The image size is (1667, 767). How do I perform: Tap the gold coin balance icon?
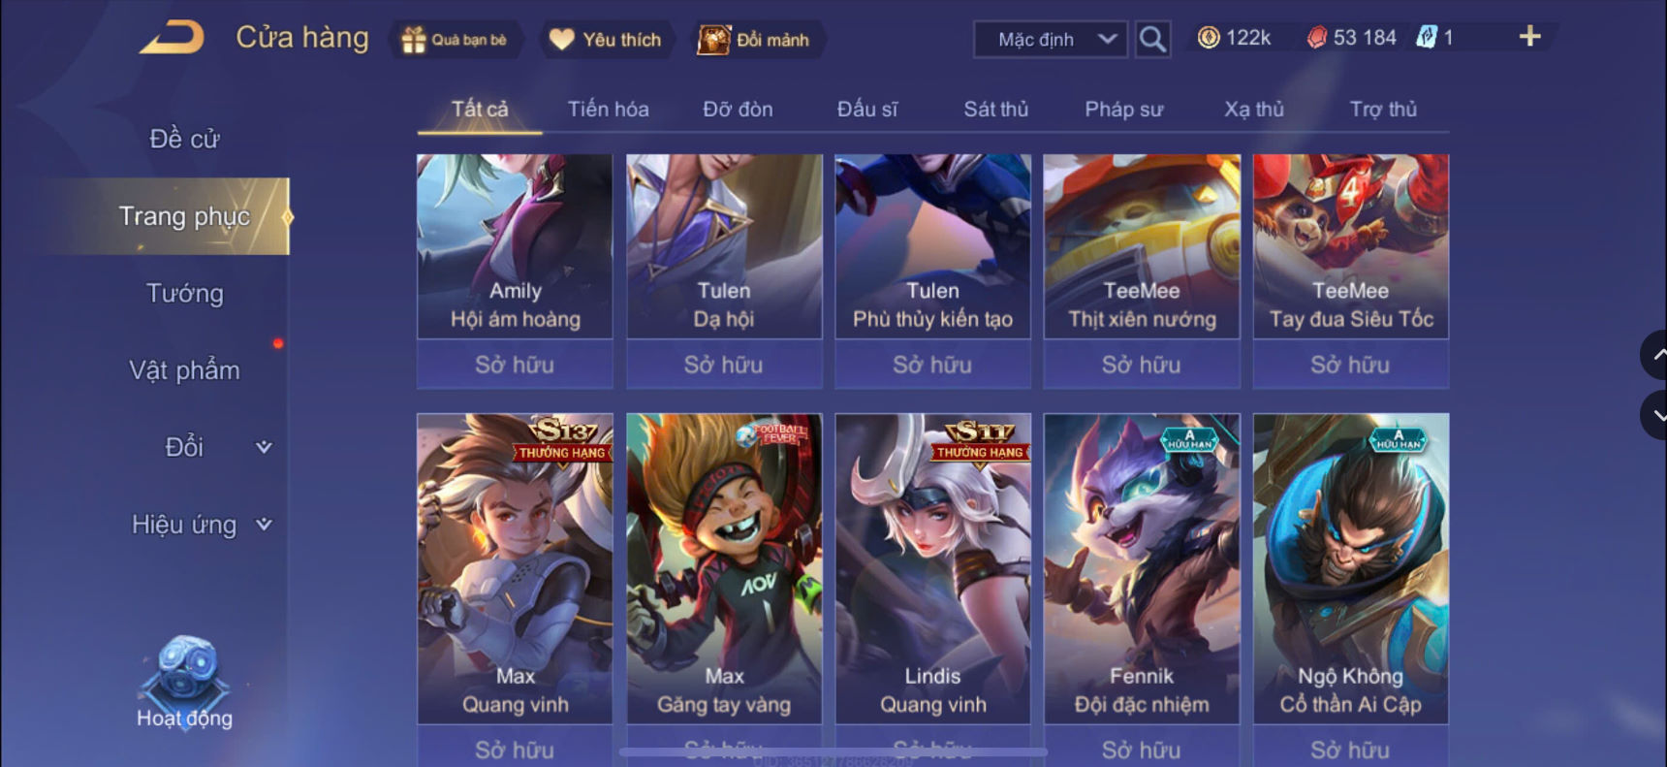pyautogui.click(x=1209, y=38)
